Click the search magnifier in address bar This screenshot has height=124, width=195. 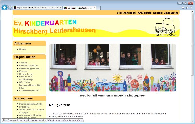click(50, 7)
